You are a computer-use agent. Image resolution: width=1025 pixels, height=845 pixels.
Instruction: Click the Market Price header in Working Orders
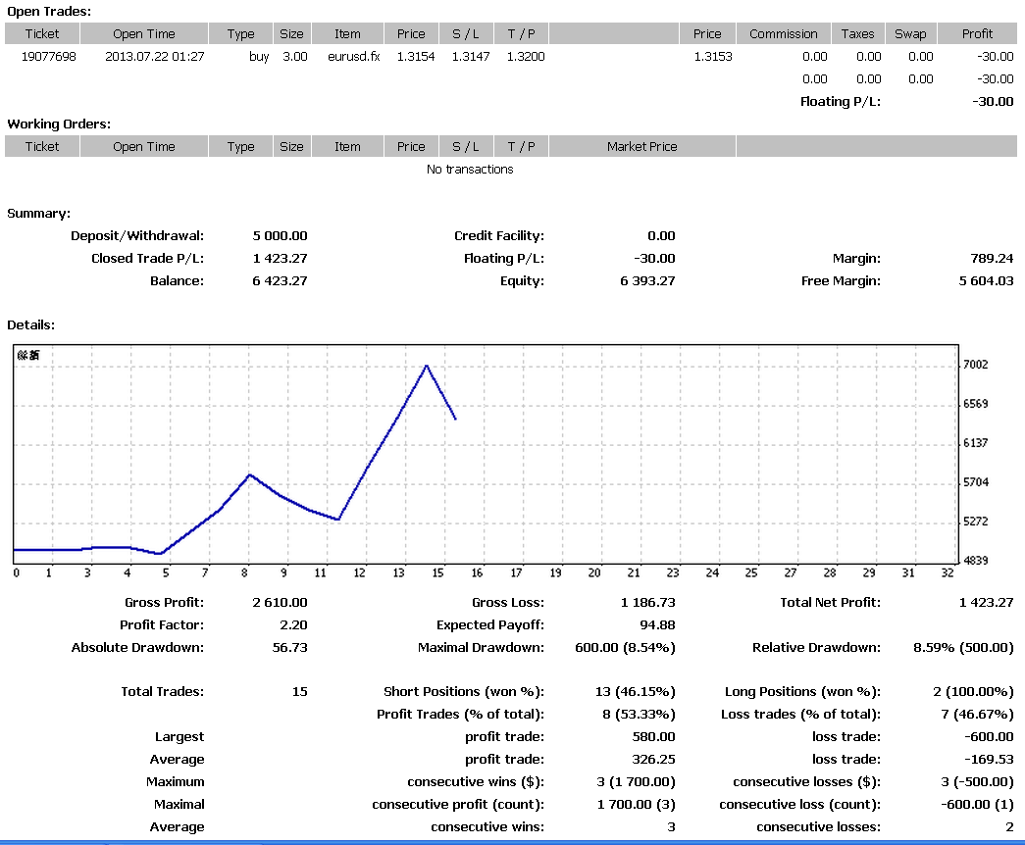641,147
